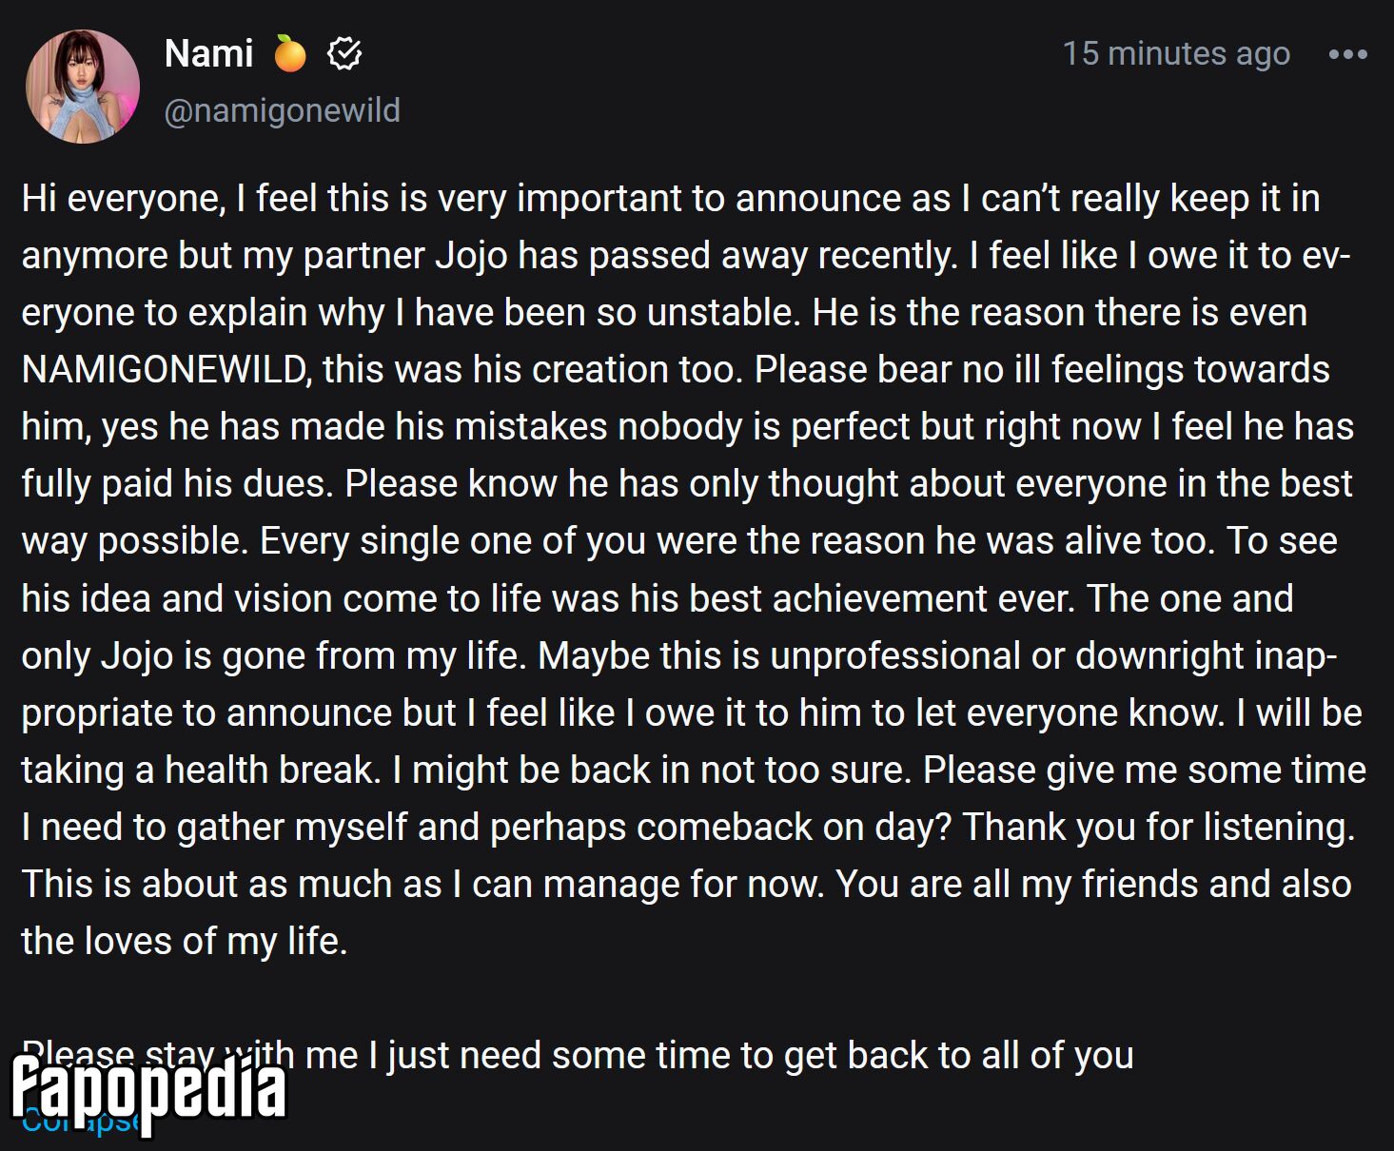Click the line "the loves of my life."
Image resolution: width=1394 pixels, height=1151 pixels.
185,941
